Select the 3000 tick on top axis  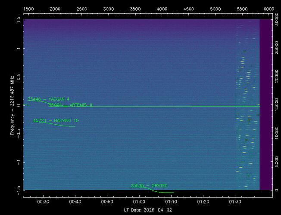pyautogui.click(x=109, y=9)
